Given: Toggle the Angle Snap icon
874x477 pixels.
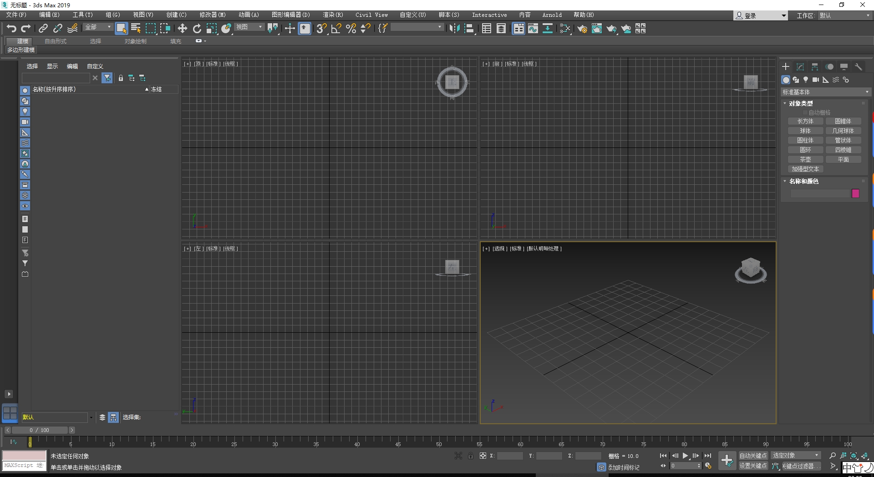Looking at the screenshot, I should pyautogui.click(x=335, y=28).
